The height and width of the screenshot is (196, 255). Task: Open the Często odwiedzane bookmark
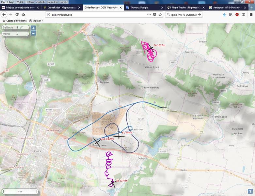coord(15,21)
